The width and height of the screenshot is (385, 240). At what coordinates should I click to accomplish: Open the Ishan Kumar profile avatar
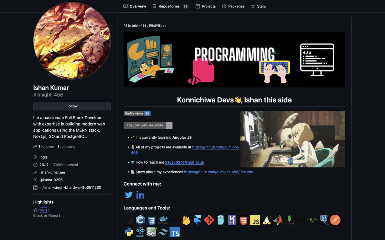point(72,41)
